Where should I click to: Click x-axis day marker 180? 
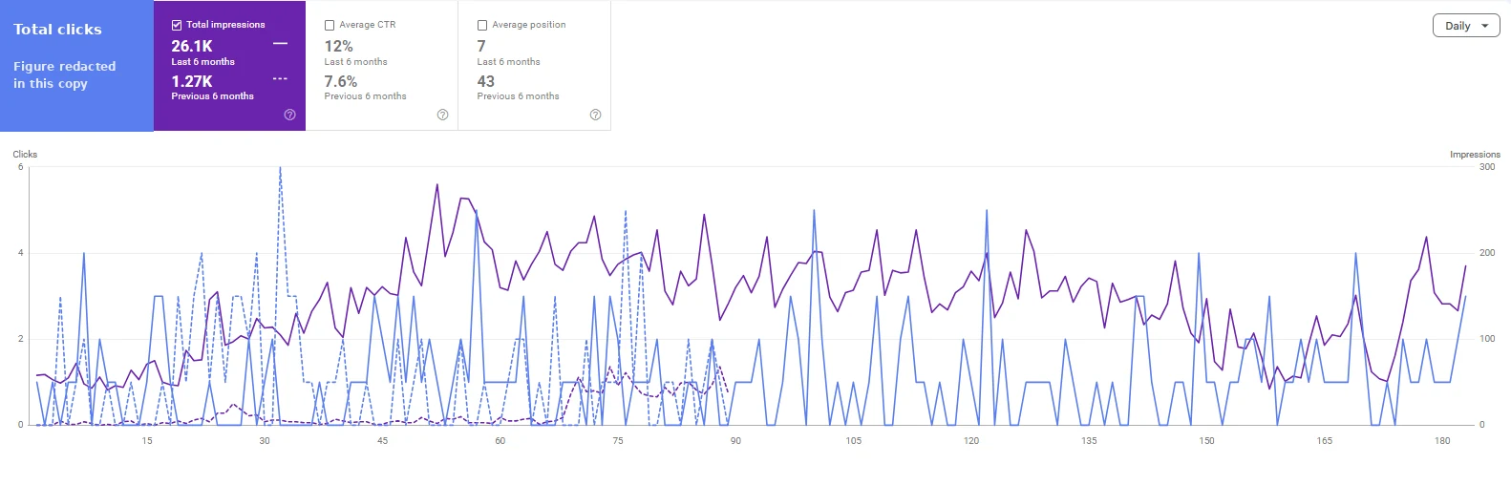click(x=1442, y=440)
